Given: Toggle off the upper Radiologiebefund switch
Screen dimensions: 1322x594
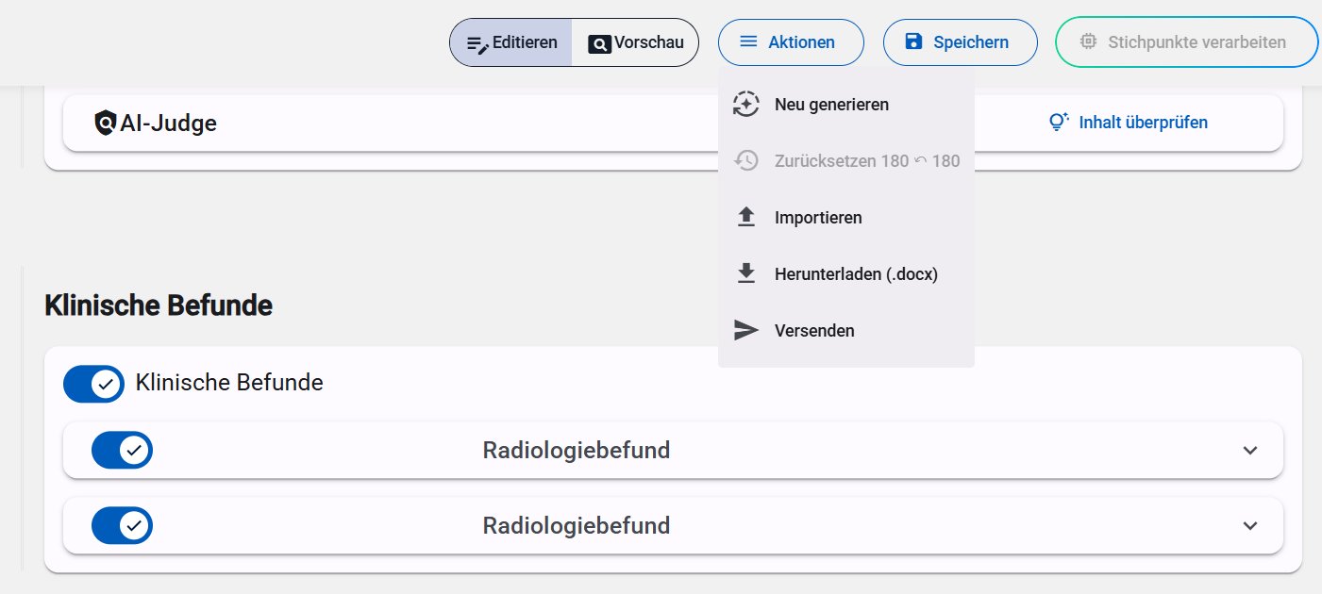Looking at the screenshot, I should pos(122,451).
